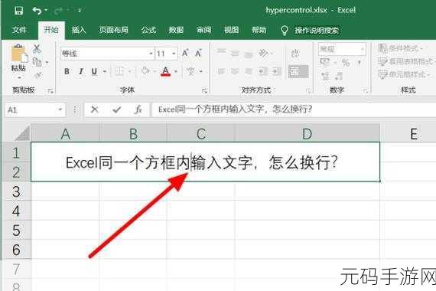Click the 粘贴 paste clipboard icon
The width and height of the screenshot is (436, 291).
point(19,53)
